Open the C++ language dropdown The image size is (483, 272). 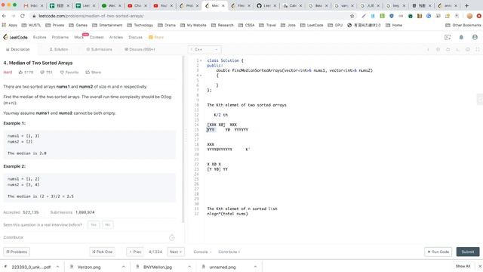pyautogui.click(x=205, y=49)
